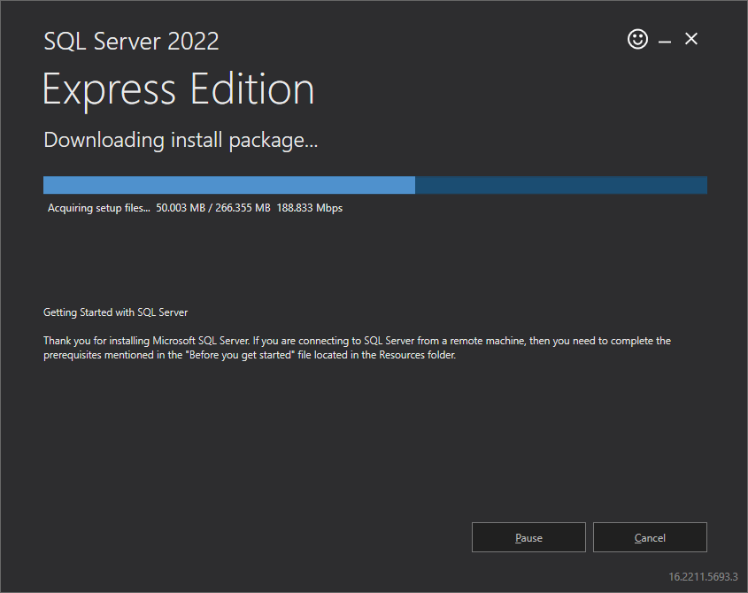748x593 pixels.
Task: Select the 'Express Edition' heading
Action: (x=178, y=89)
